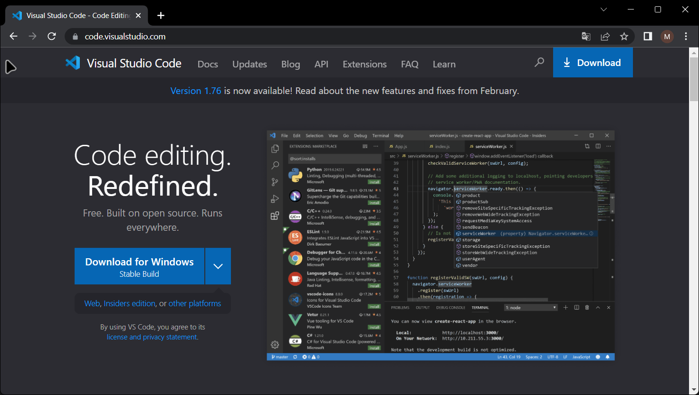699x395 pixels.
Task: Open the M profile avatar
Action: click(667, 37)
